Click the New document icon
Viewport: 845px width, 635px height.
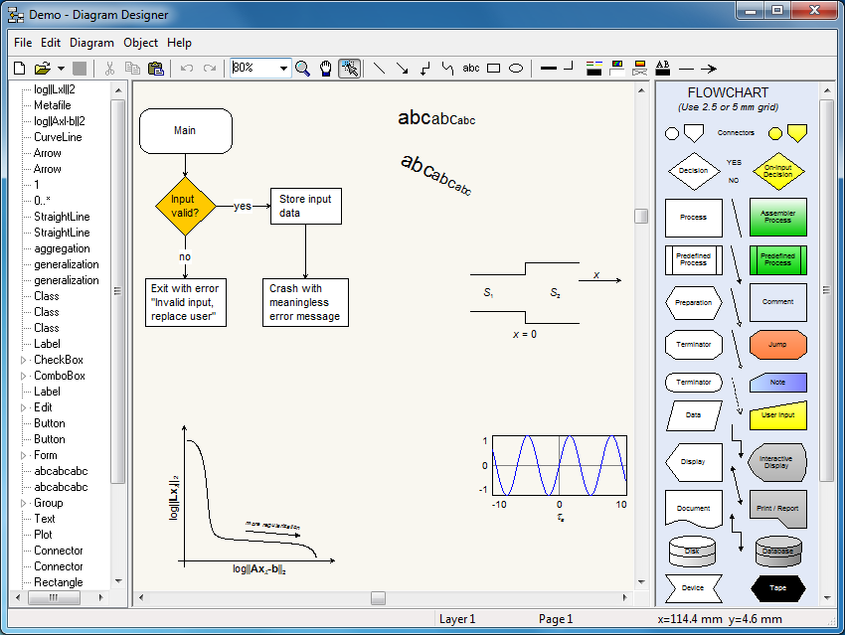[x=20, y=69]
